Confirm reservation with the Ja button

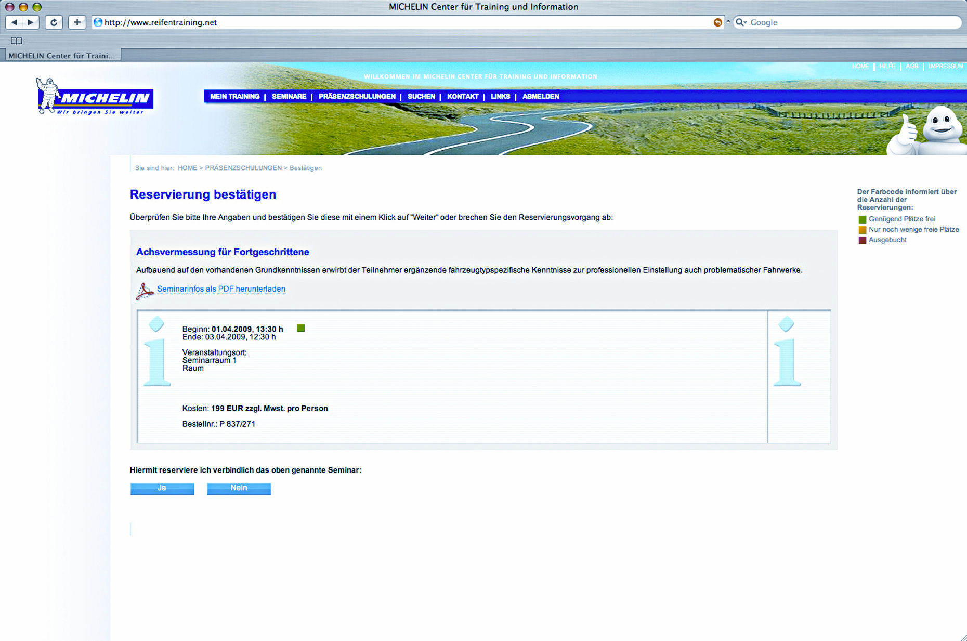tap(162, 488)
